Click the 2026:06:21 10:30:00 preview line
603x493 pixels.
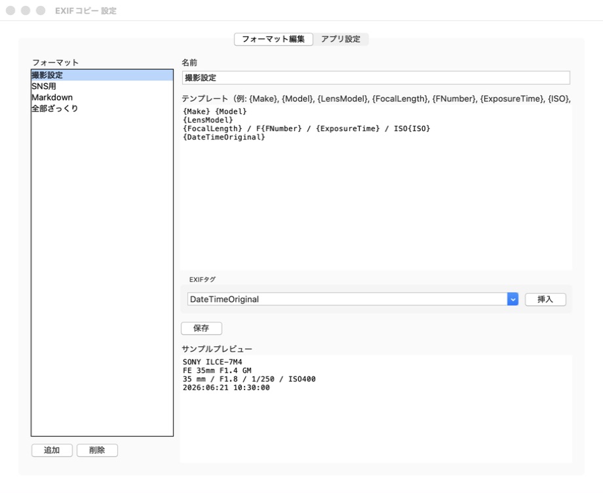coord(226,387)
